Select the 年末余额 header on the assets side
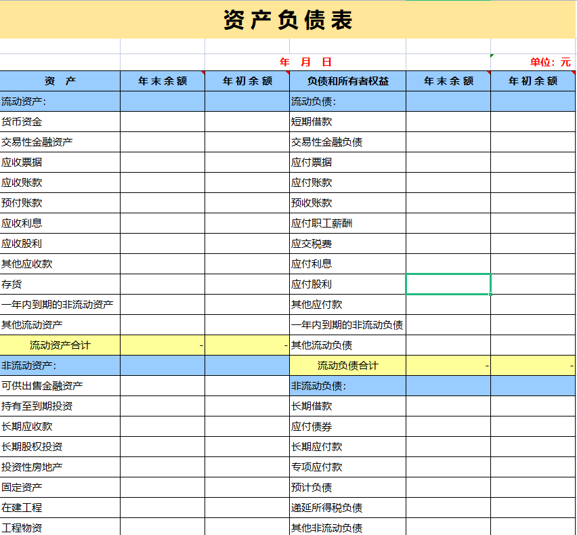 pyautogui.click(x=161, y=81)
